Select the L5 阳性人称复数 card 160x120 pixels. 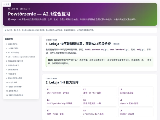(x=100, y=102)
